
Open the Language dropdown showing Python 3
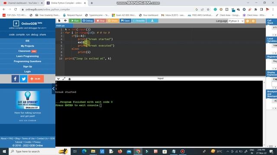[x=236, y=21]
